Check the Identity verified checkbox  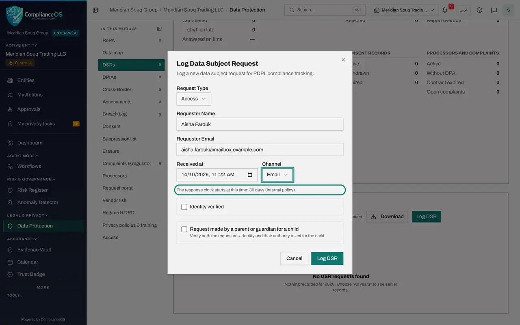point(184,207)
